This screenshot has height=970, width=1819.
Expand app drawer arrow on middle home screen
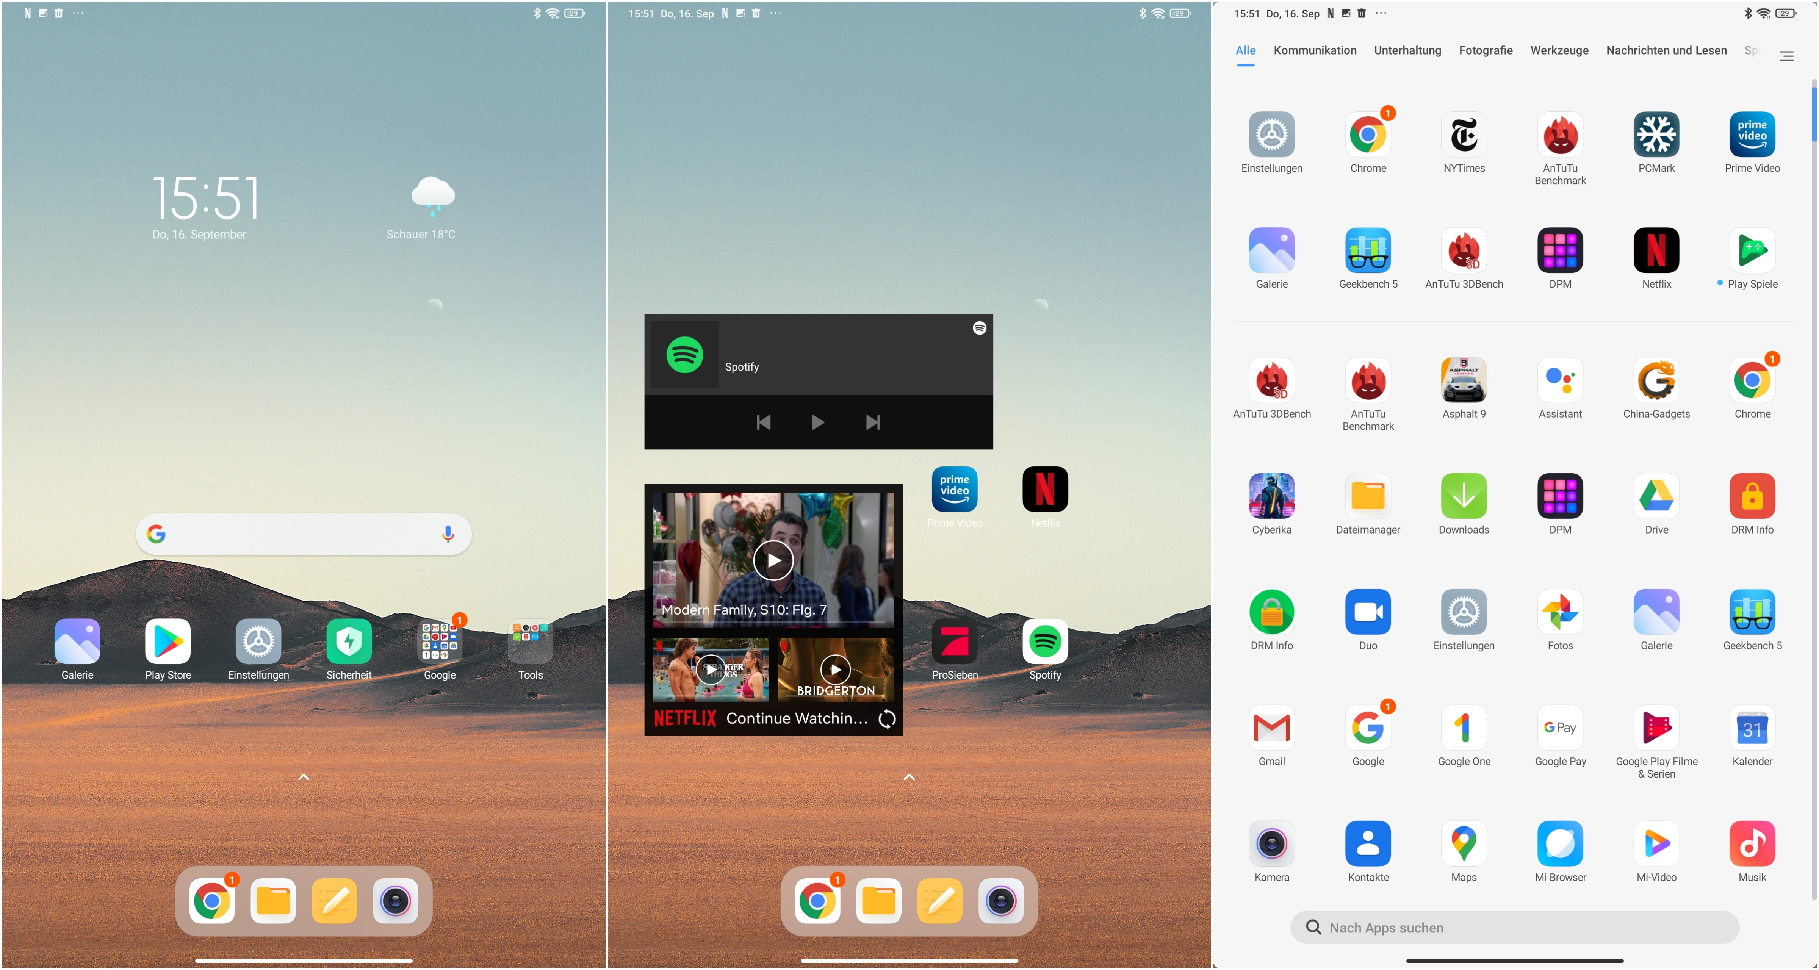click(909, 777)
